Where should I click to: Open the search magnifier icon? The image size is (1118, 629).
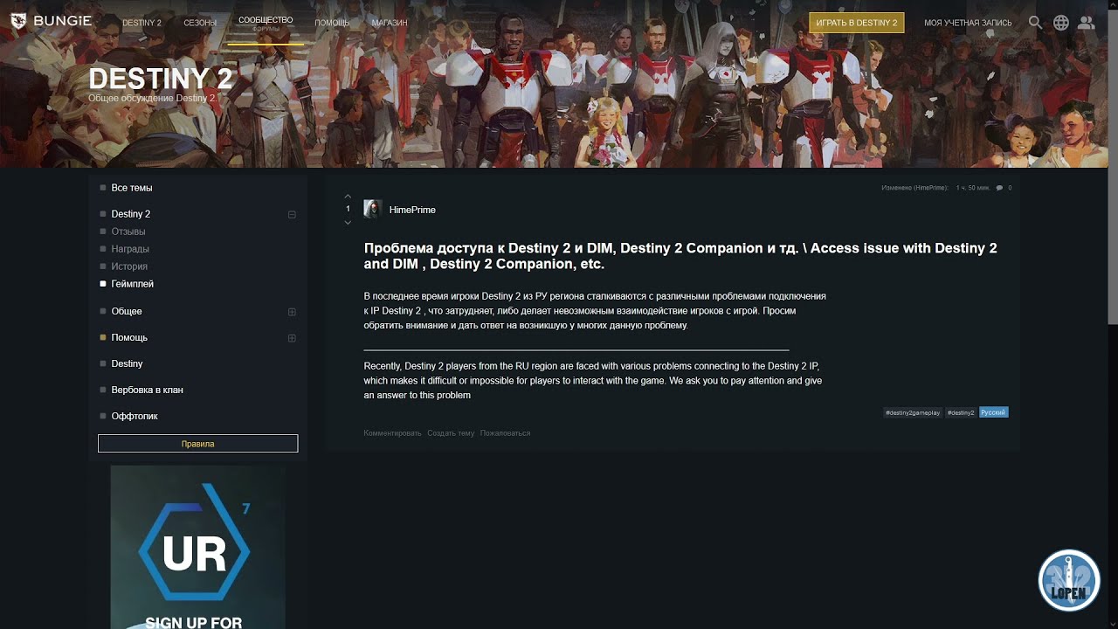coord(1035,23)
